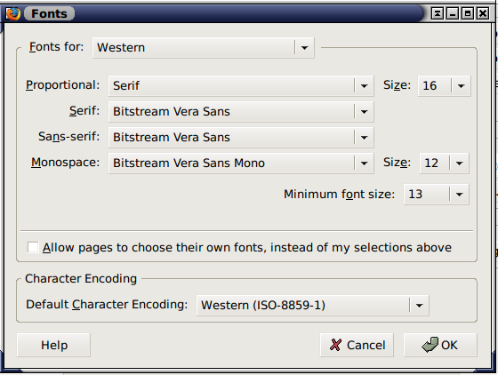This screenshot has width=498, height=375.
Task: Open the Serif font dropdown arrow
Action: point(364,112)
